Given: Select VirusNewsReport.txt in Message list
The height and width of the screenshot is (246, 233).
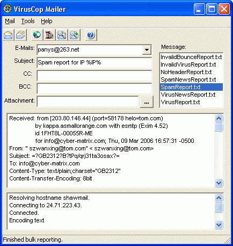Looking at the screenshot, I should [191, 95].
